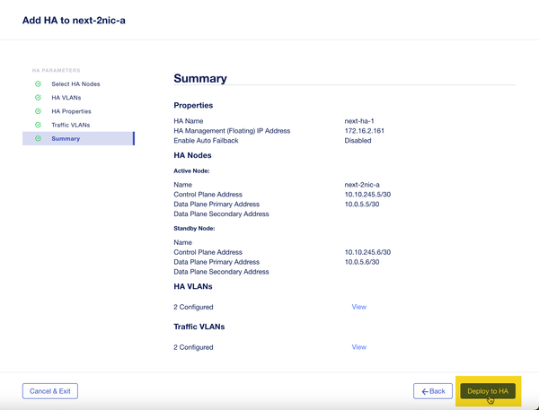
Task: Select standby data plane address 10.0.5.6/30
Action: [362, 262]
